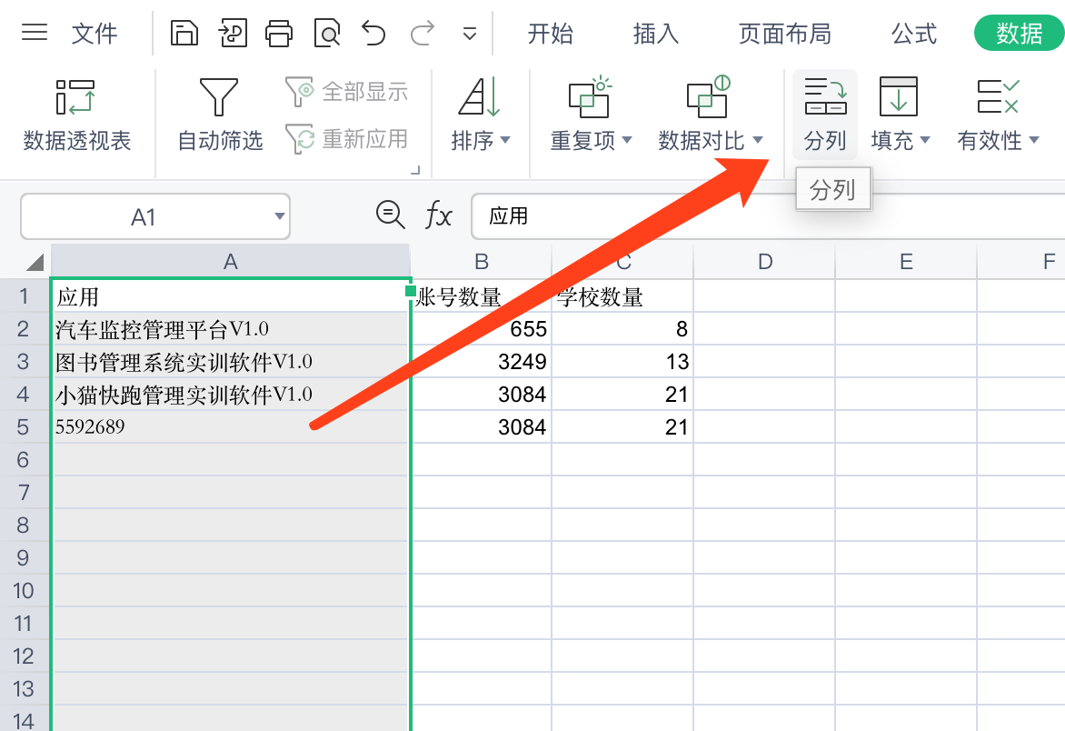Open the hamburger menu icon

pos(34,32)
